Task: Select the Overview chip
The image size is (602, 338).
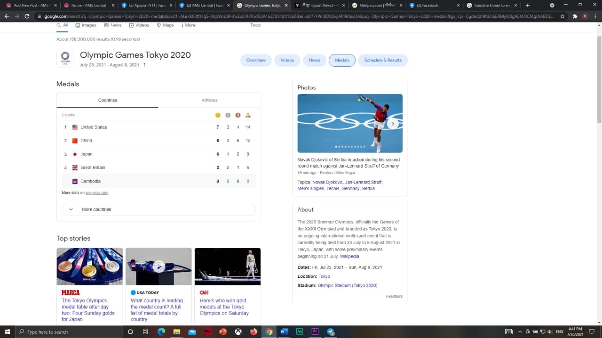Action: pyautogui.click(x=256, y=60)
